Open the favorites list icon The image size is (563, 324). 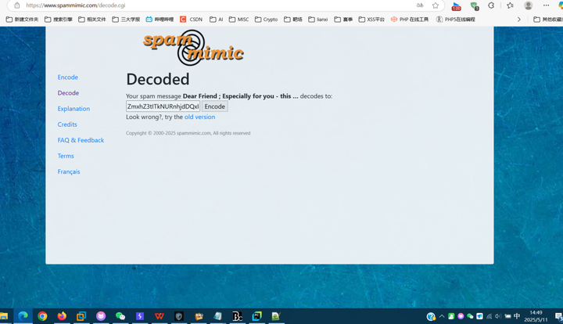(510, 5)
